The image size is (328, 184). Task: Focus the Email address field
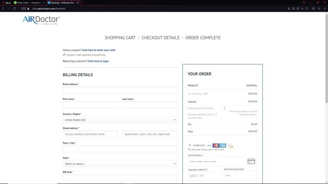pyautogui.click(x=120, y=90)
